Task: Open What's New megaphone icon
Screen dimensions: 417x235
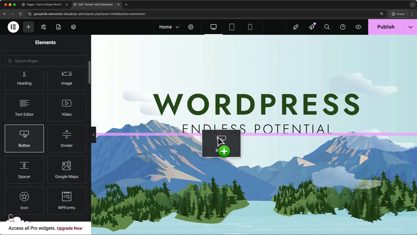Action: coord(312,27)
